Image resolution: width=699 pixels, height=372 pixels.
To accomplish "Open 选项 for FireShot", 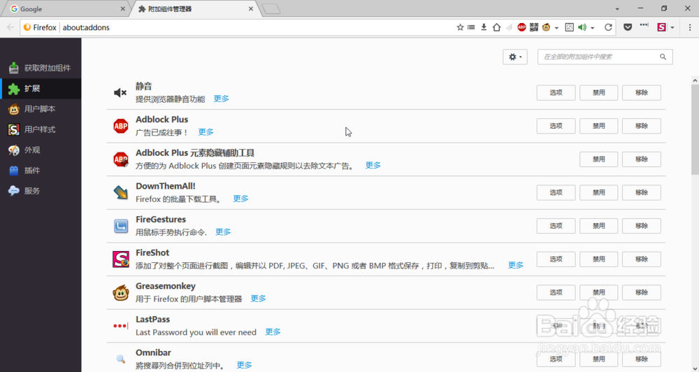I will pos(556,259).
